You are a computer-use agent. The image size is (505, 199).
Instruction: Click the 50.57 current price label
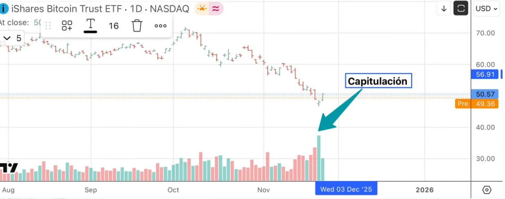pyautogui.click(x=485, y=94)
